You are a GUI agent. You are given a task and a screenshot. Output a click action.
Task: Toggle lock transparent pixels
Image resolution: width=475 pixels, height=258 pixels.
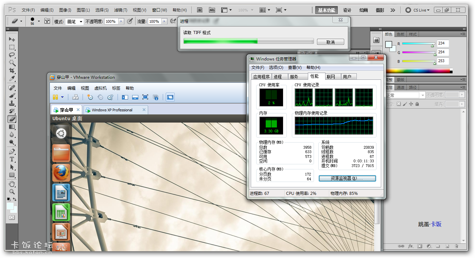tap(399, 104)
